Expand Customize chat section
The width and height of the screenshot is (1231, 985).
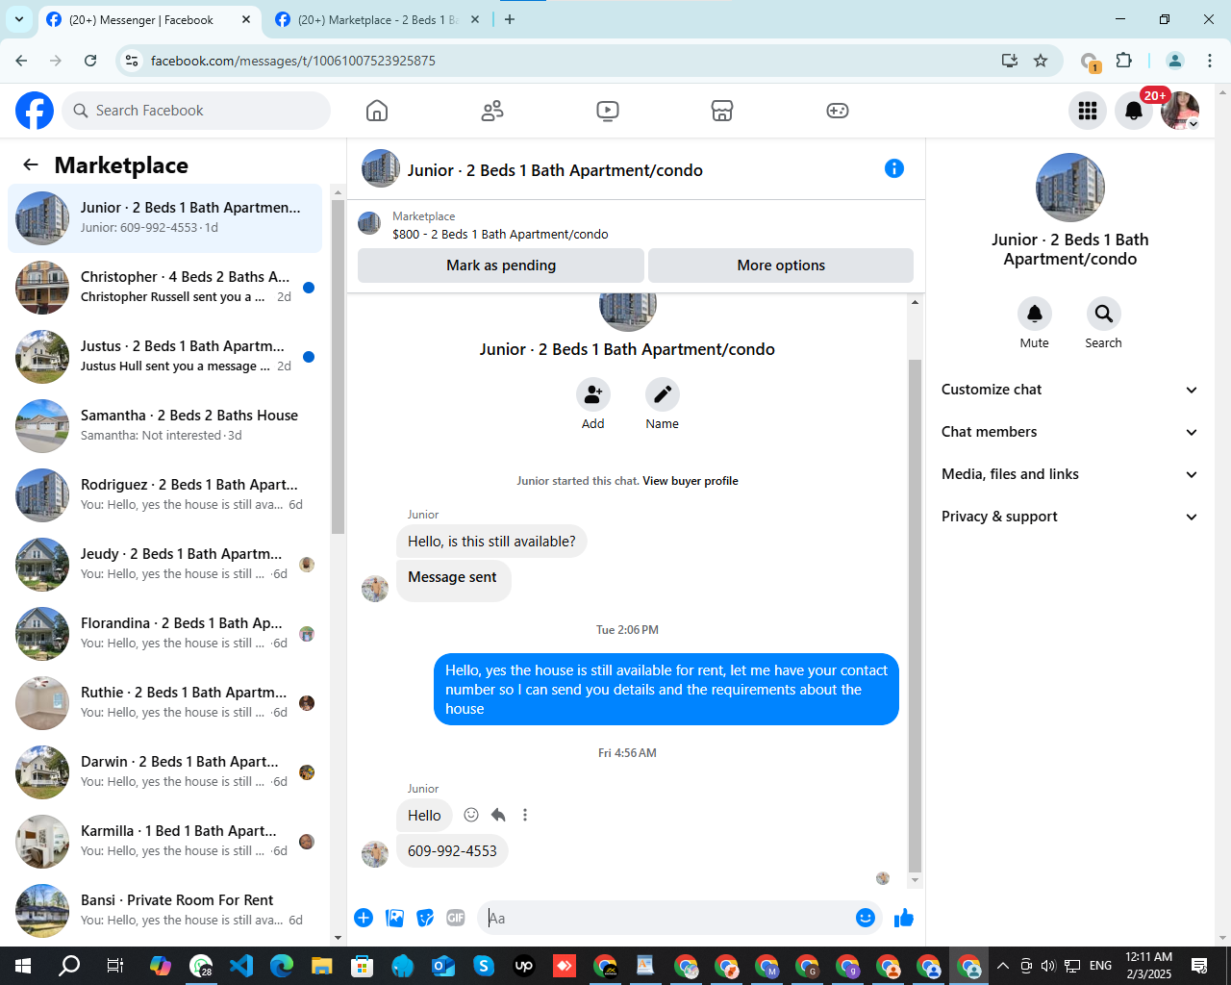(1069, 390)
